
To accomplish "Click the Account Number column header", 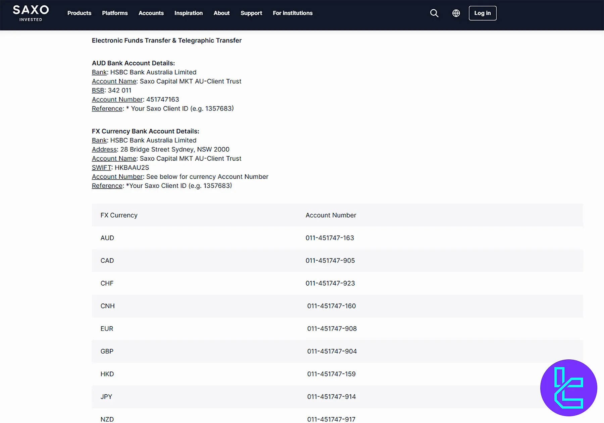I will [331, 215].
